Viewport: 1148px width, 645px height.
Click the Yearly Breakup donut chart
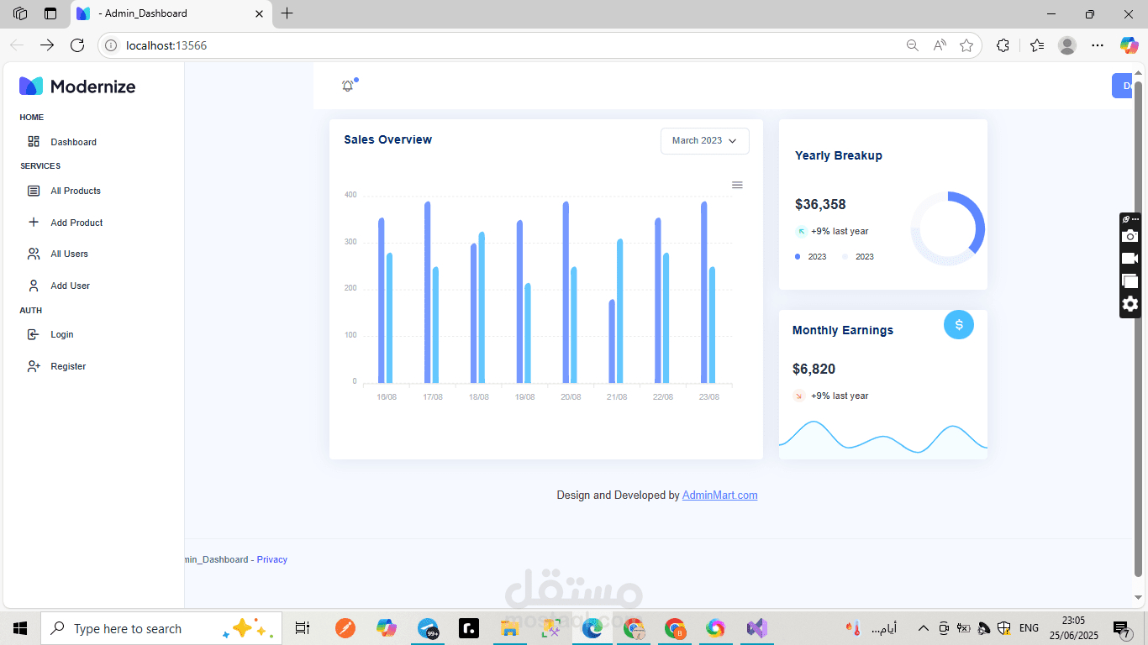tap(948, 228)
